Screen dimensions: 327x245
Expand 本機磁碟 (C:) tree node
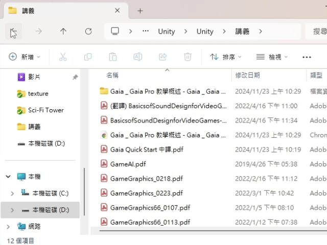coord(12,193)
